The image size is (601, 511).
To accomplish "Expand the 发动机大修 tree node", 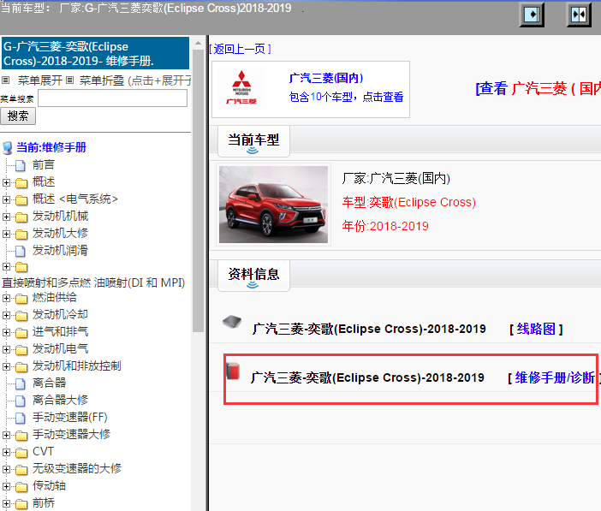I will (x=6, y=234).
